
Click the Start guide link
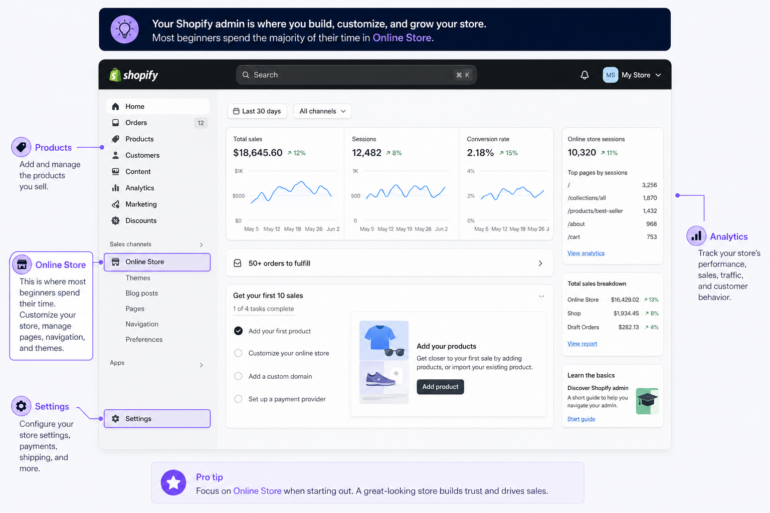tap(582, 419)
